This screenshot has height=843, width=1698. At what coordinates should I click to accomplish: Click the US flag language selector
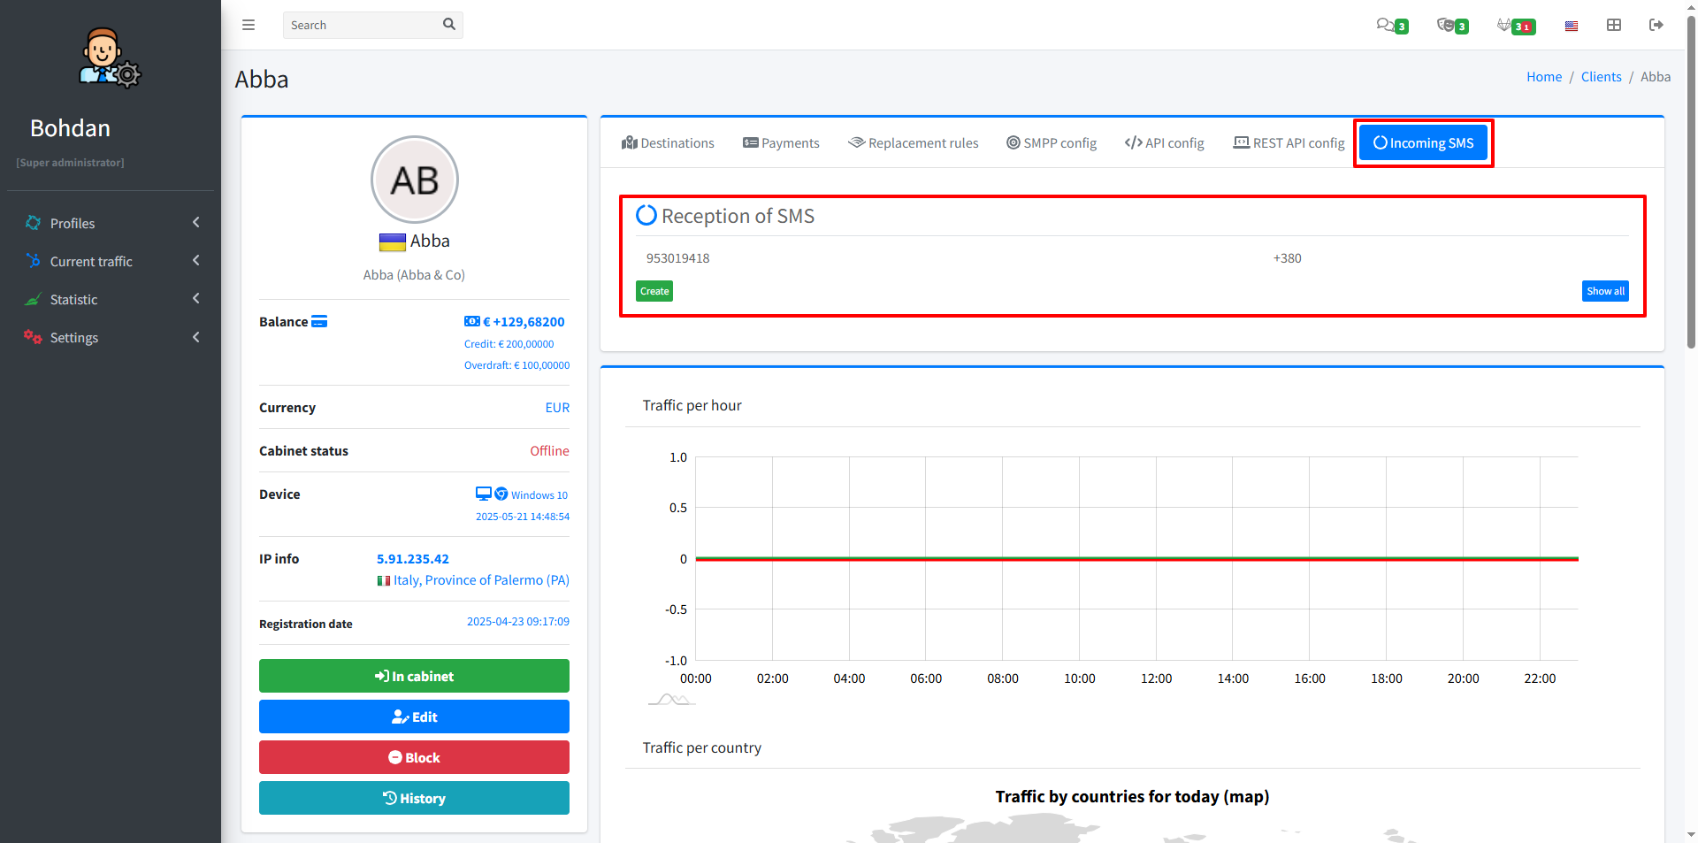pyautogui.click(x=1572, y=26)
